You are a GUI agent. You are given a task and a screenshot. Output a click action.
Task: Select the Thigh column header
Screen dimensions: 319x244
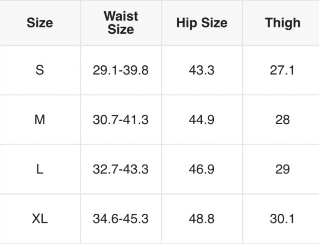pos(282,23)
